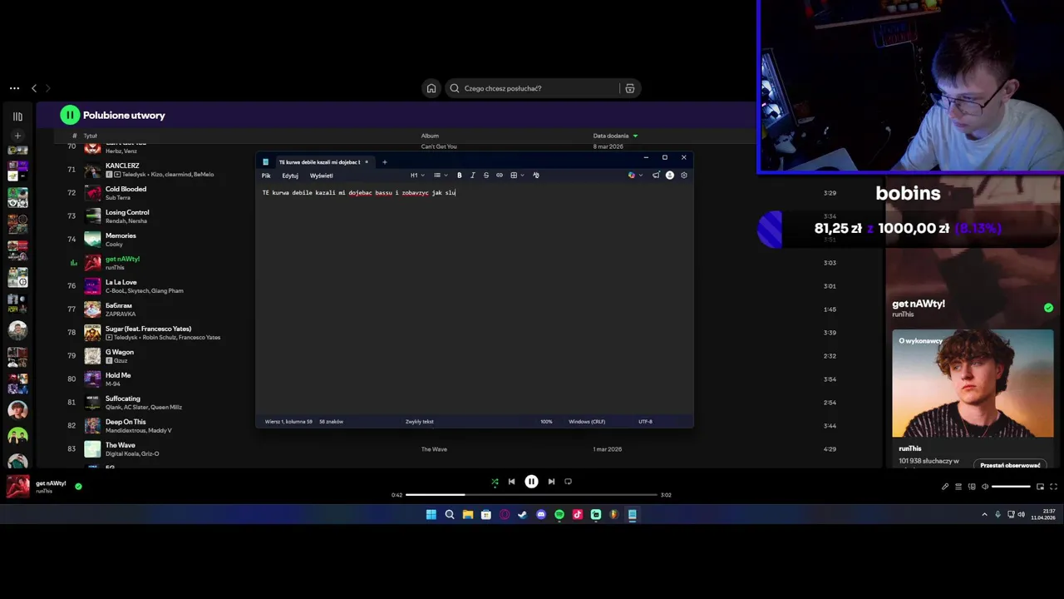Open Discord from the Windows taskbar

tap(541, 514)
